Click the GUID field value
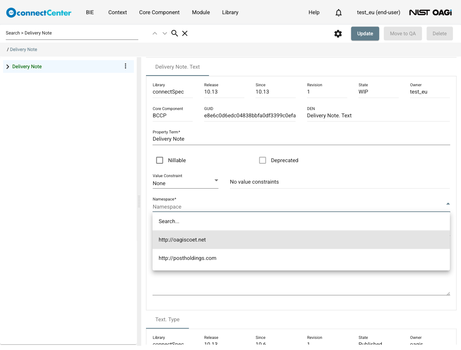This screenshot has width=461, height=350. (x=250, y=115)
